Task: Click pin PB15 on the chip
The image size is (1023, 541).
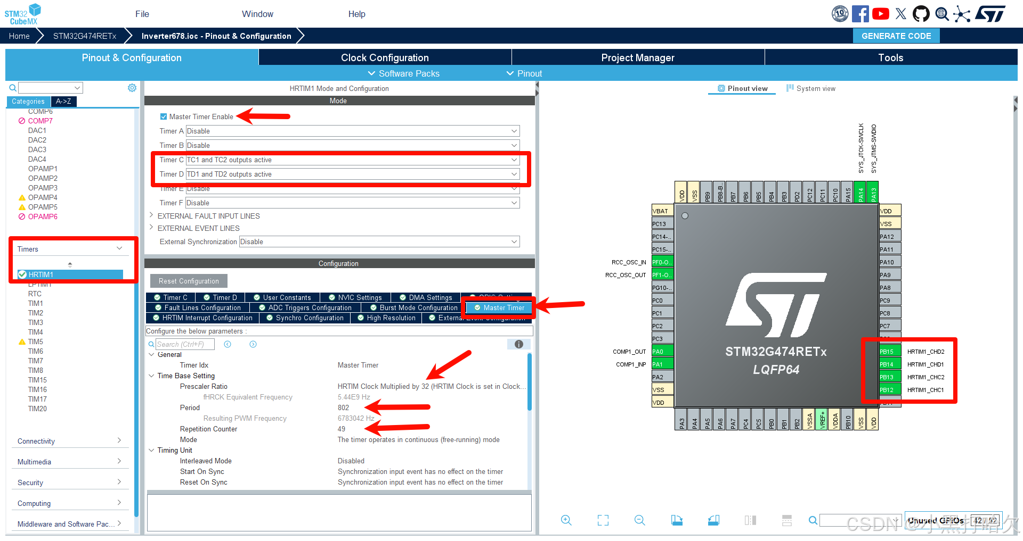Action: pos(890,351)
